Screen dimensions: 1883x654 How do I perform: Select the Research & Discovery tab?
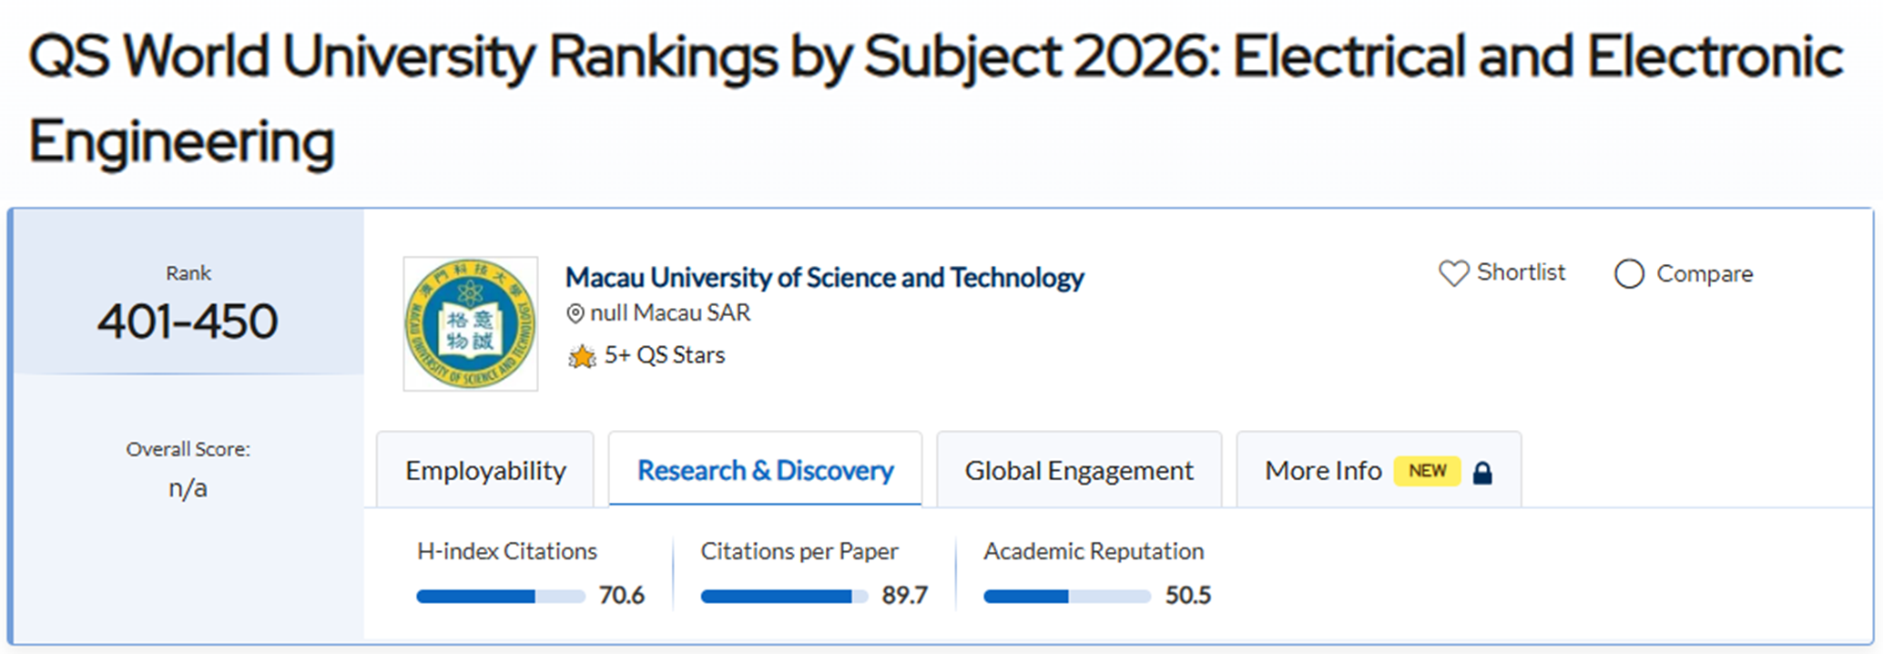point(765,471)
